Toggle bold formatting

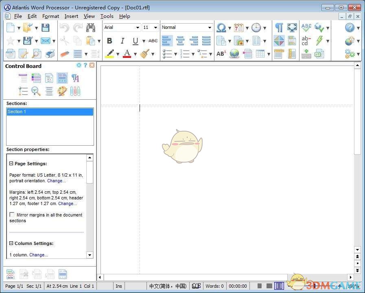pyautogui.click(x=109, y=41)
